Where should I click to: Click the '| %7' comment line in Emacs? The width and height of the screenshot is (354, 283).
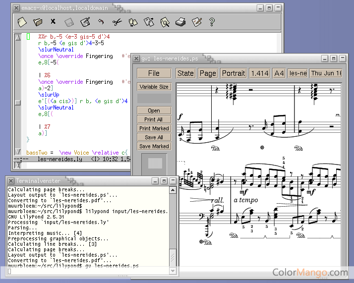(45, 127)
